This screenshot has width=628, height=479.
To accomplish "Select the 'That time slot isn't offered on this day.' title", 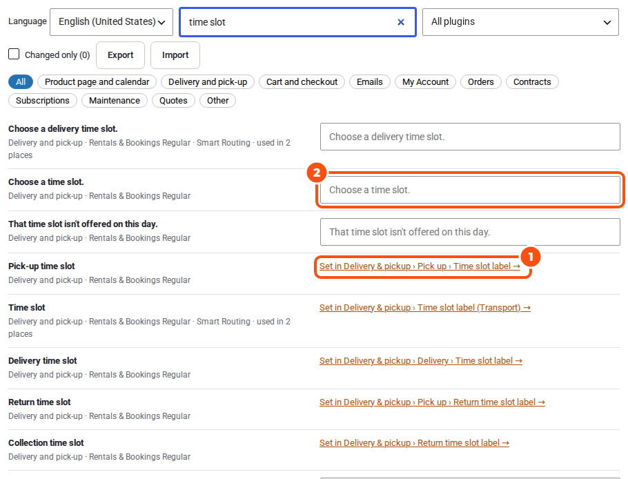I will [x=83, y=224].
